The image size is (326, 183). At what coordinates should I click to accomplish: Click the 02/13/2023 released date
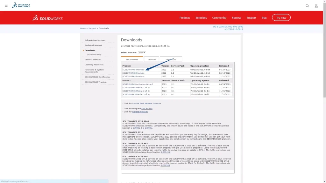(x=225, y=73)
